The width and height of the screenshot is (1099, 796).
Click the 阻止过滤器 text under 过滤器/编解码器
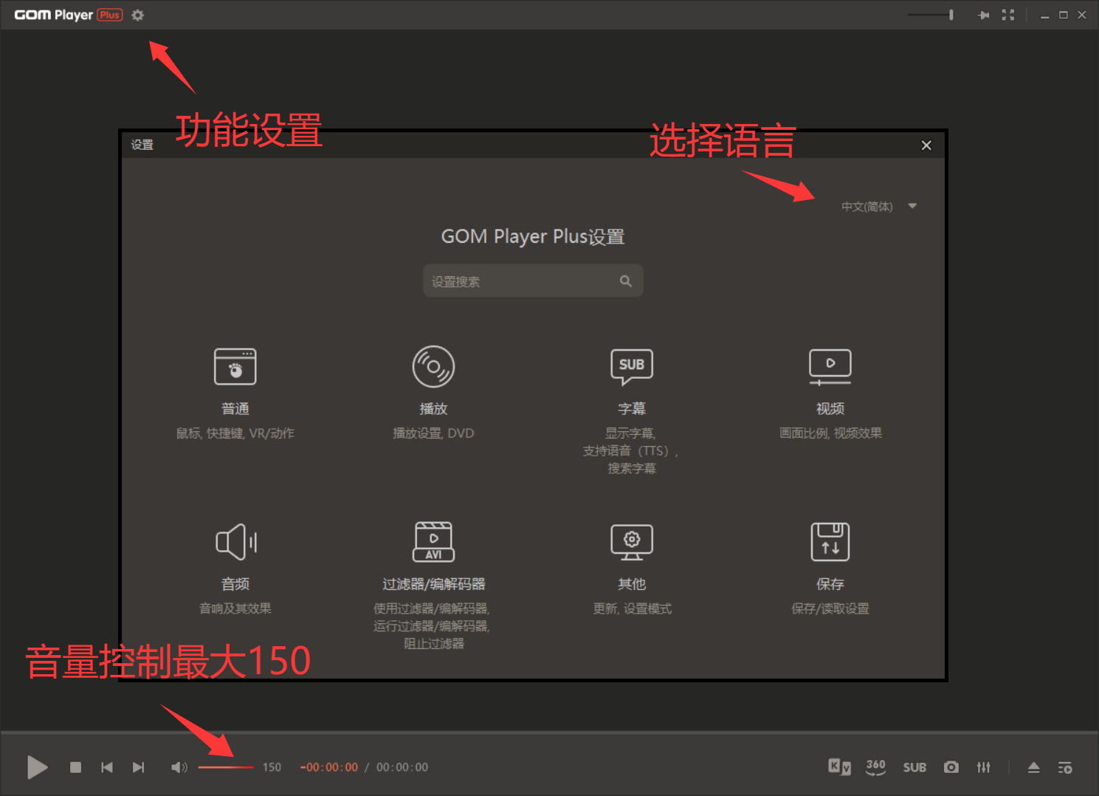434,644
